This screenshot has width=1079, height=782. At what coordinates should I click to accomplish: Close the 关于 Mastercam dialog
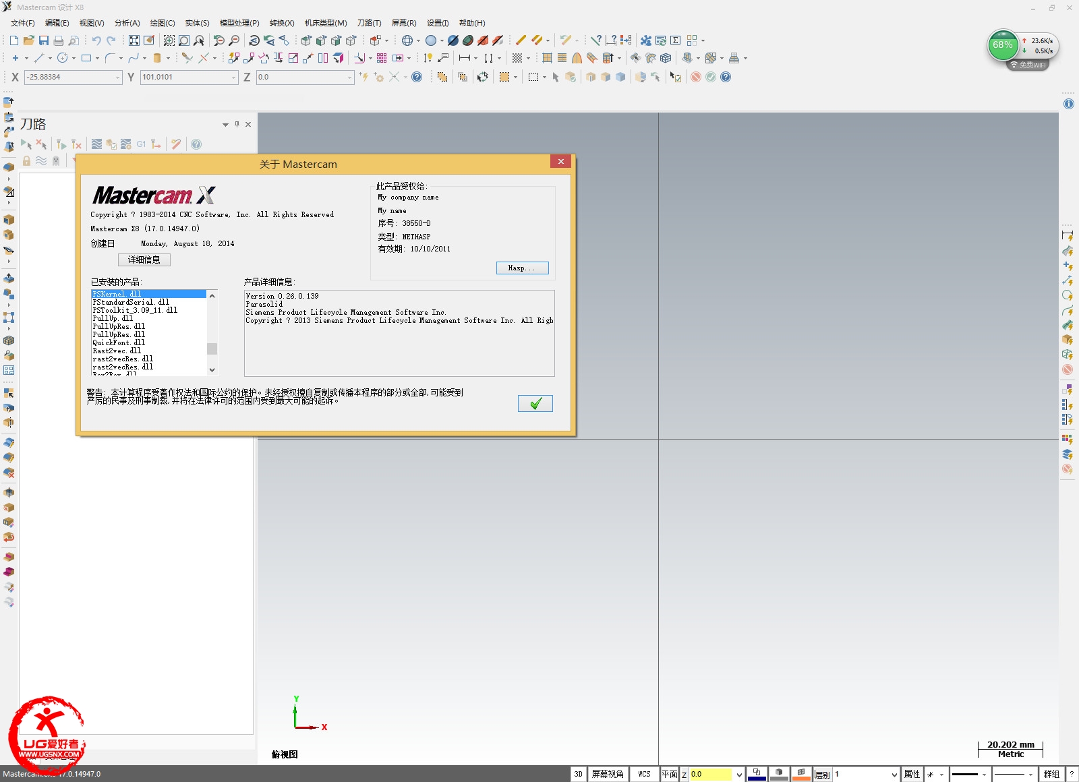[560, 161]
